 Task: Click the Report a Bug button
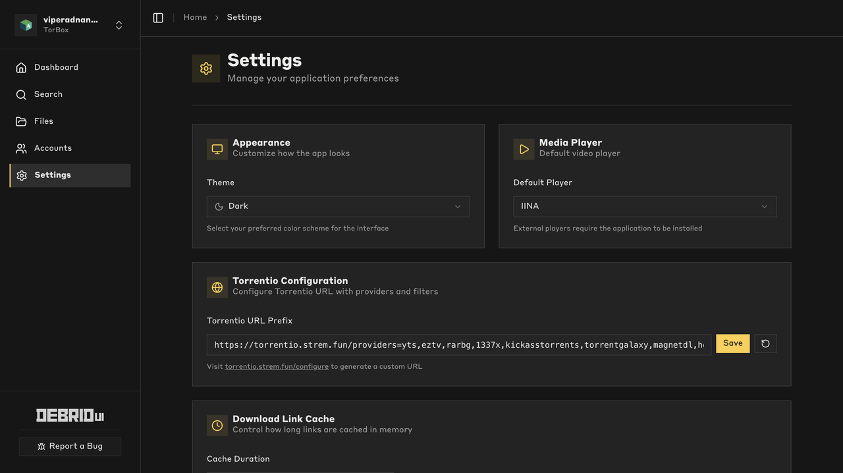pyautogui.click(x=70, y=446)
